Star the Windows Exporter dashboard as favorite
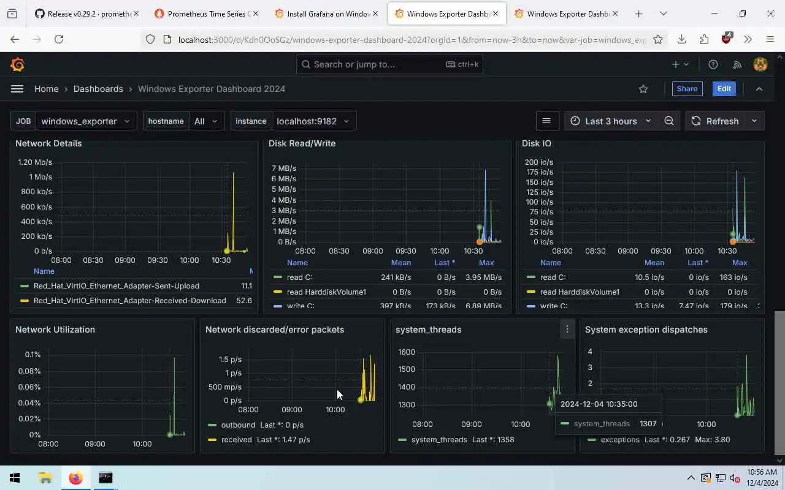 (x=643, y=89)
